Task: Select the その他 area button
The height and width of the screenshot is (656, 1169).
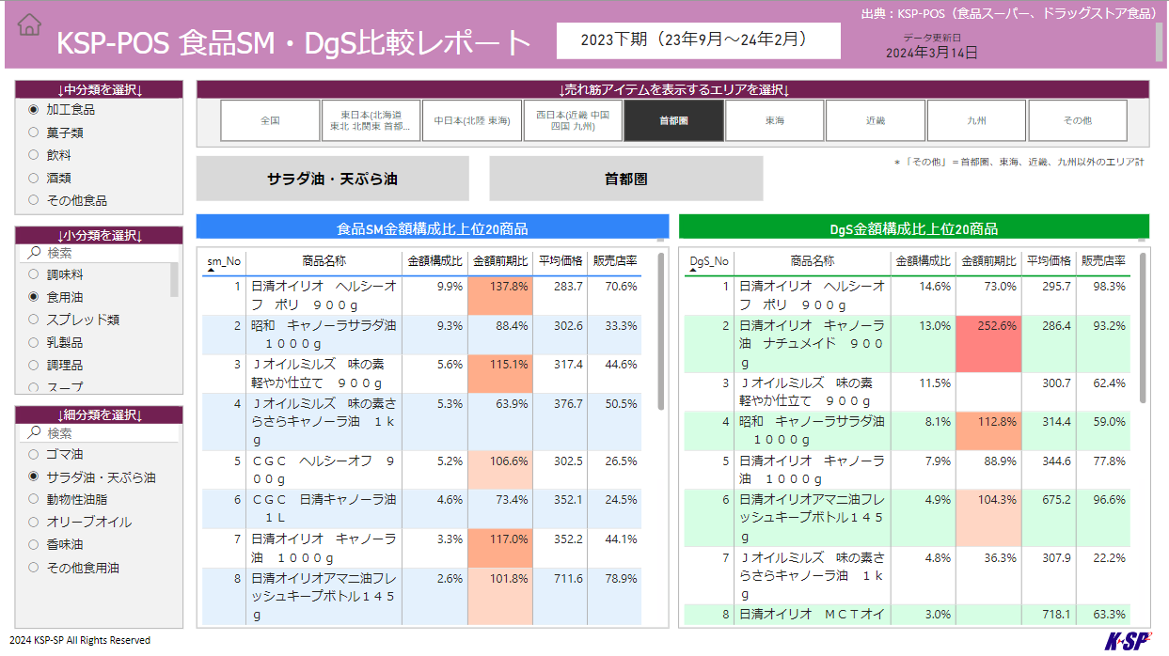Action: 1078,120
